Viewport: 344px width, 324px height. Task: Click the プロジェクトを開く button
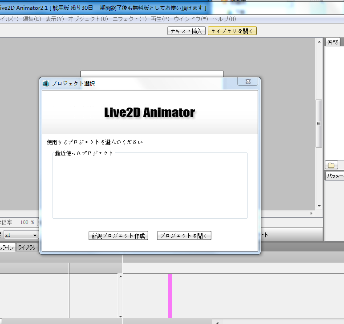[x=184, y=236]
